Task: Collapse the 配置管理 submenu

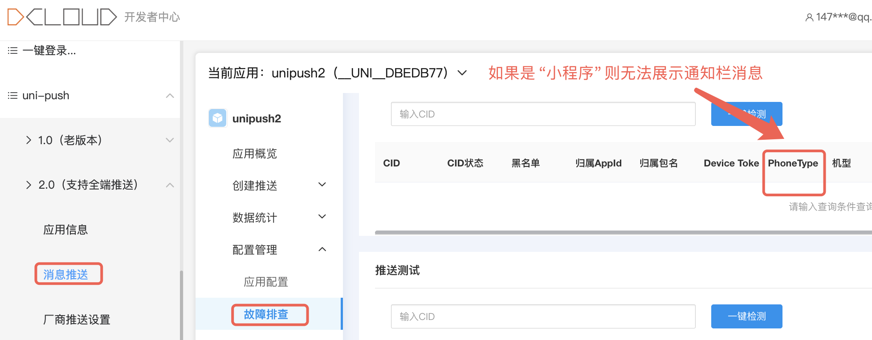Action: 322,249
